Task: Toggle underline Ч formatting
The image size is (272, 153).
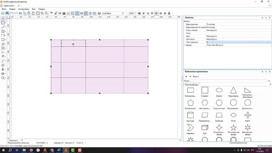Action: [x=148, y=13]
